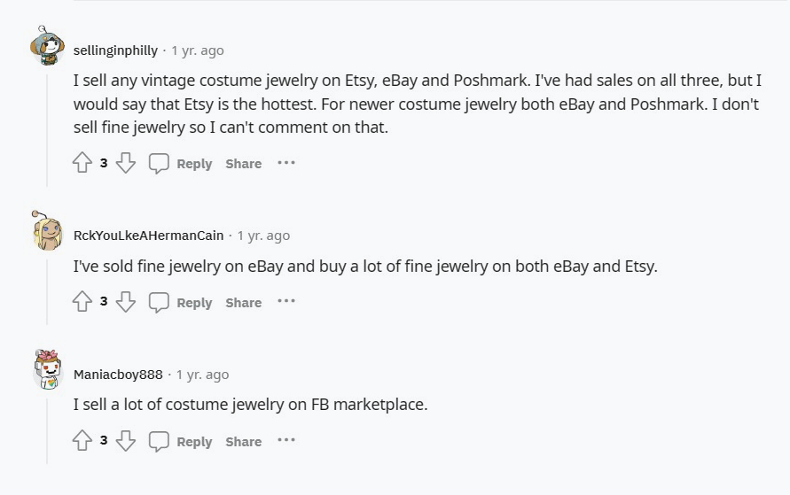Downvote sellinginphilly's comment
Viewport: 790px width, 495px height.
pos(126,164)
